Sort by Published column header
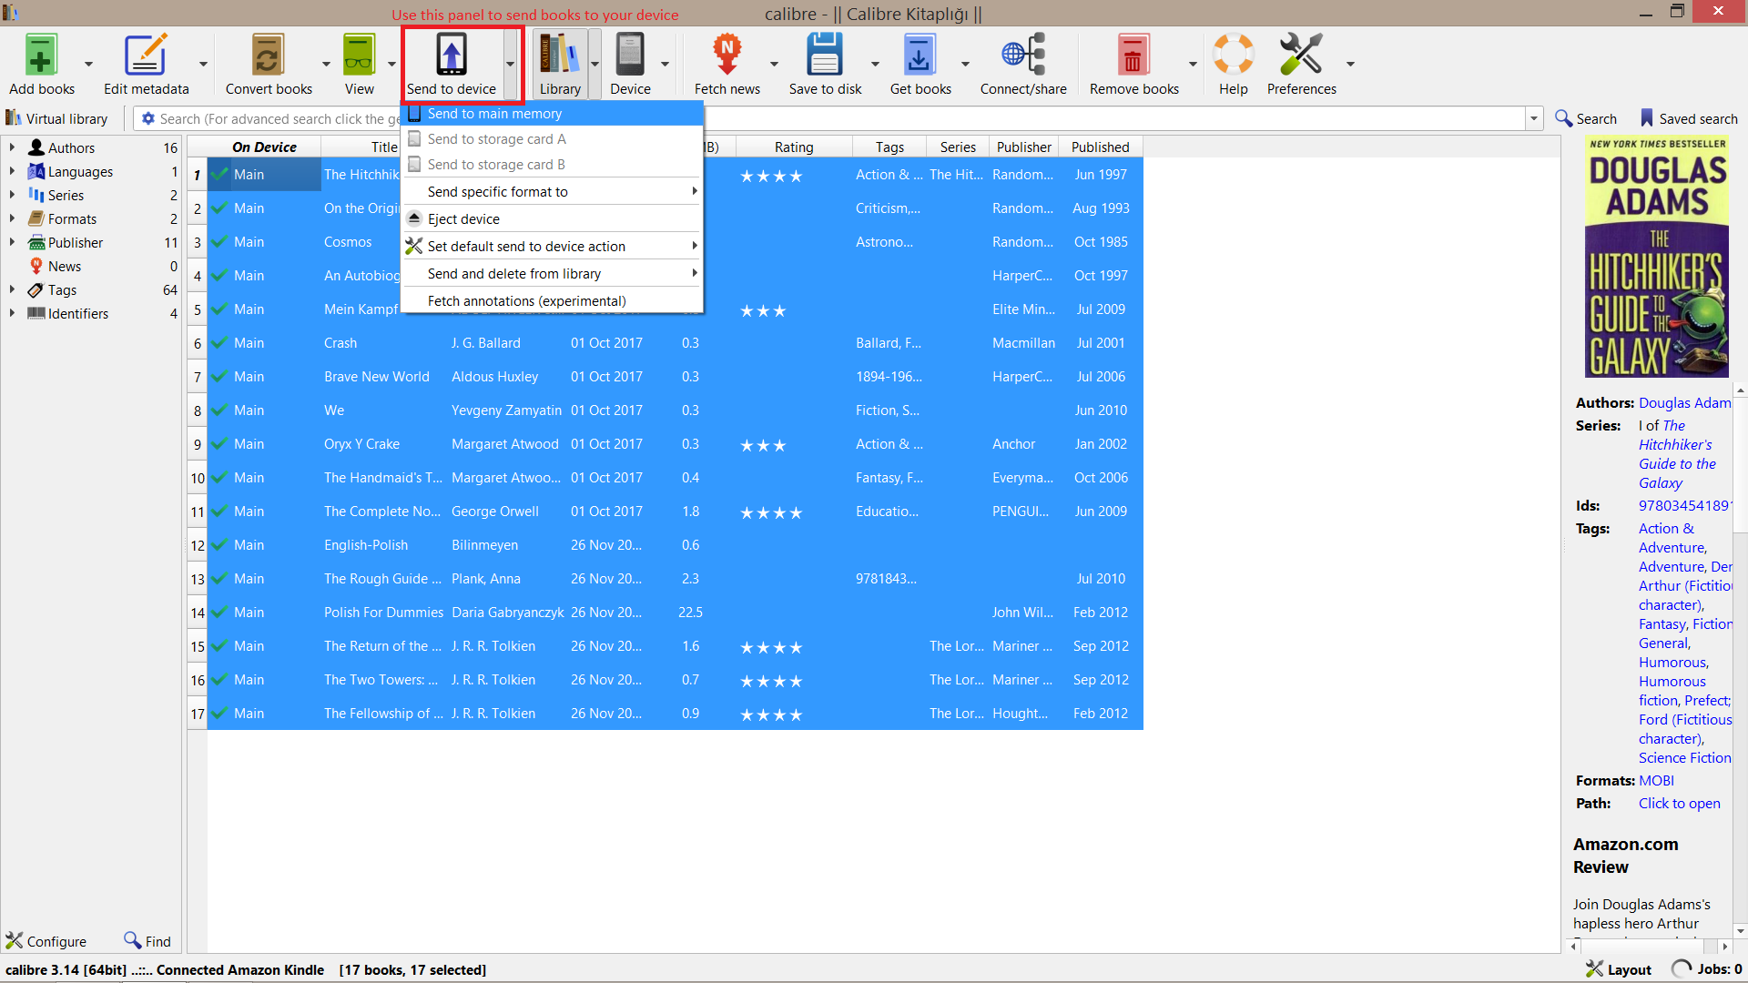This screenshot has height=983, width=1748. 1100,147
